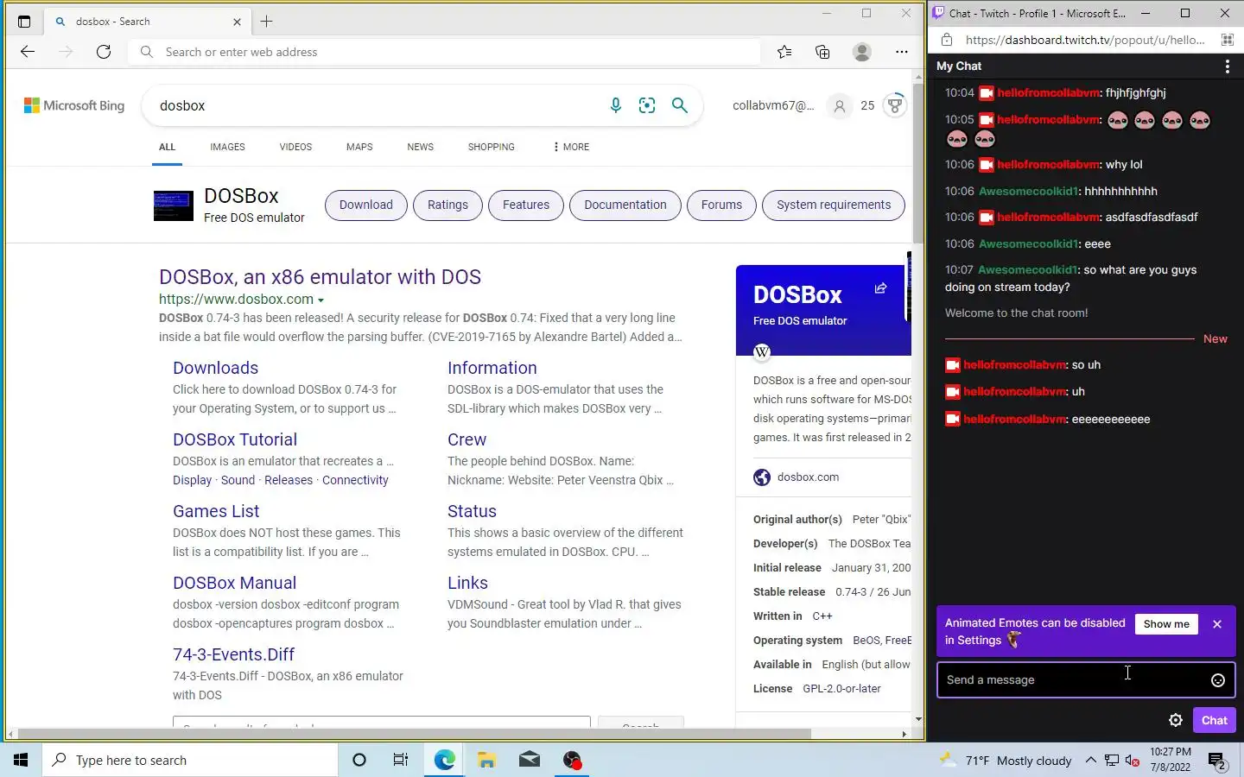This screenshot has width=1244, height=777.
Task: Focus the Send a message chat field
Action: pos(1086,680)
